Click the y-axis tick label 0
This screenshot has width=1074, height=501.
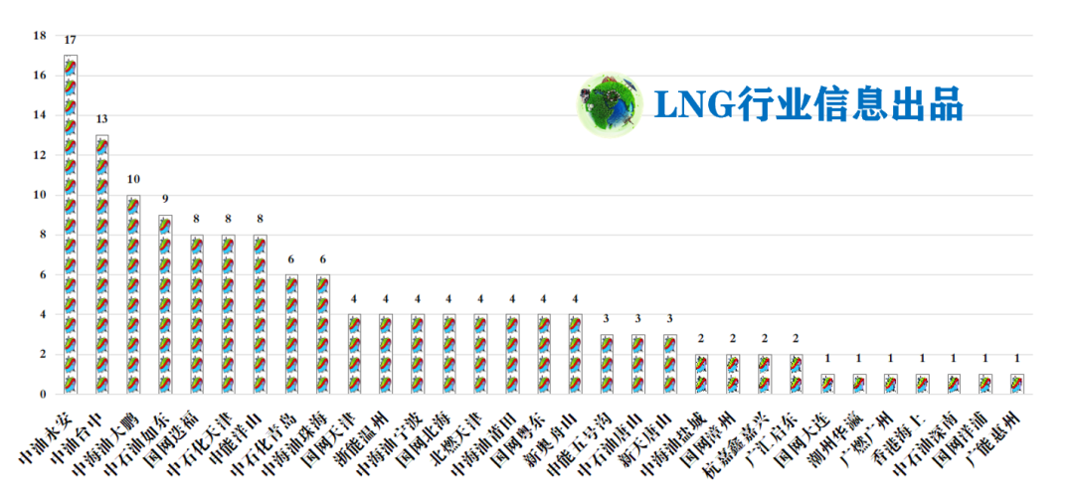tap(43, 395)
